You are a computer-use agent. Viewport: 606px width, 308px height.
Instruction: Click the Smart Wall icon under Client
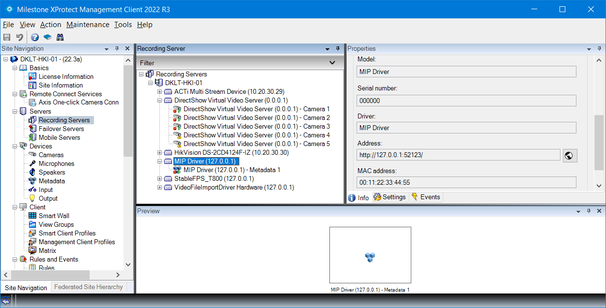32,216
